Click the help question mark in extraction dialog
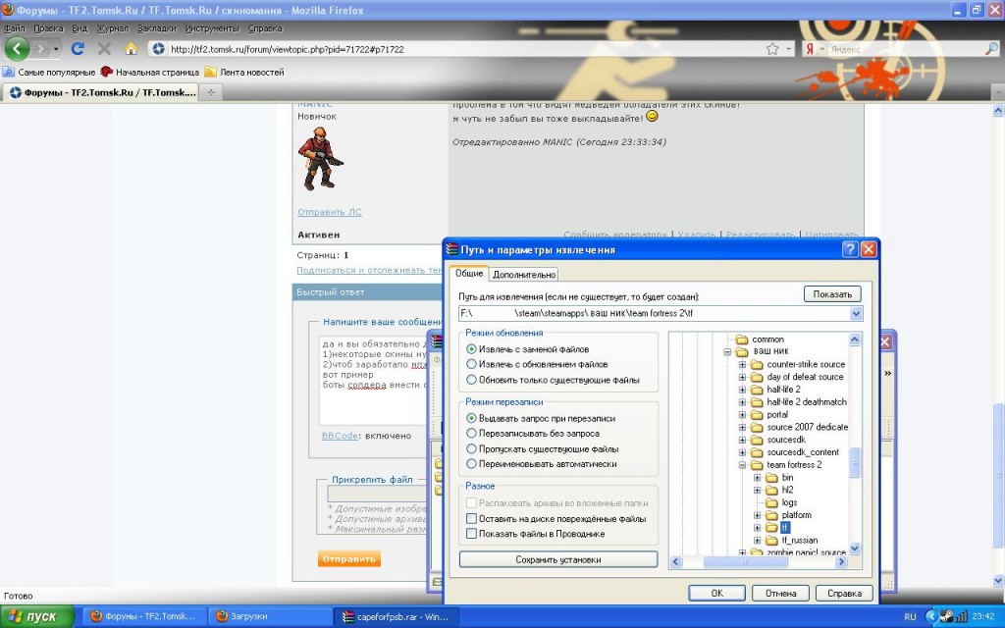 pyautogui.click(x=850, y=249)
